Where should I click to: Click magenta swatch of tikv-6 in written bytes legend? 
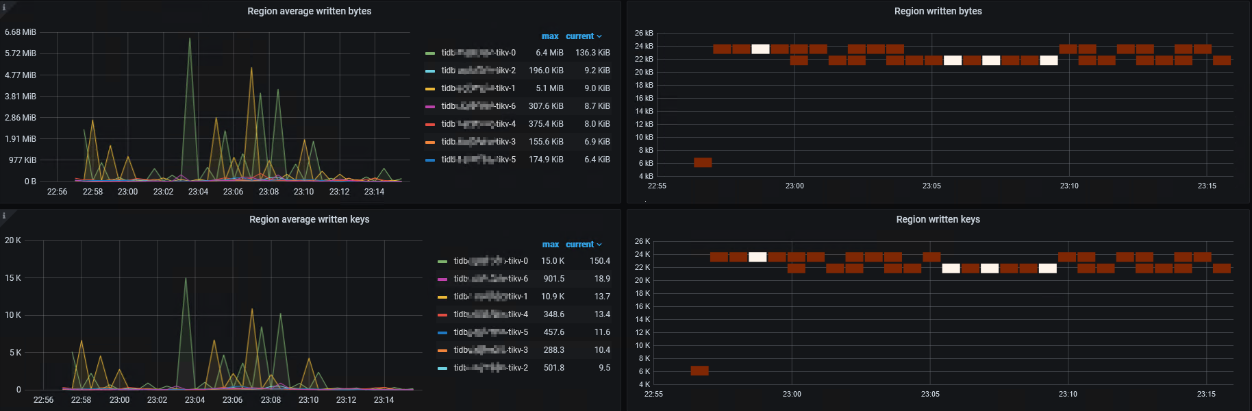click(430, 107)
